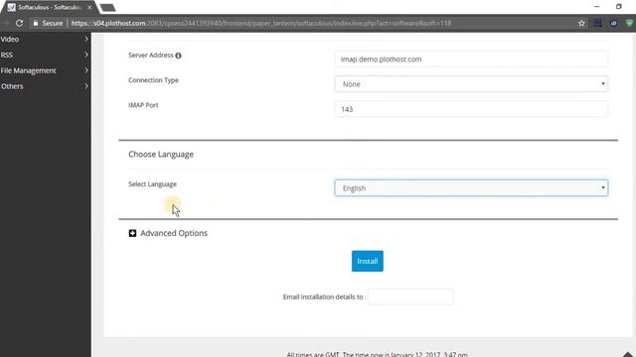
Task: Click the IMAP Port label
Action: tap(143, 105)
